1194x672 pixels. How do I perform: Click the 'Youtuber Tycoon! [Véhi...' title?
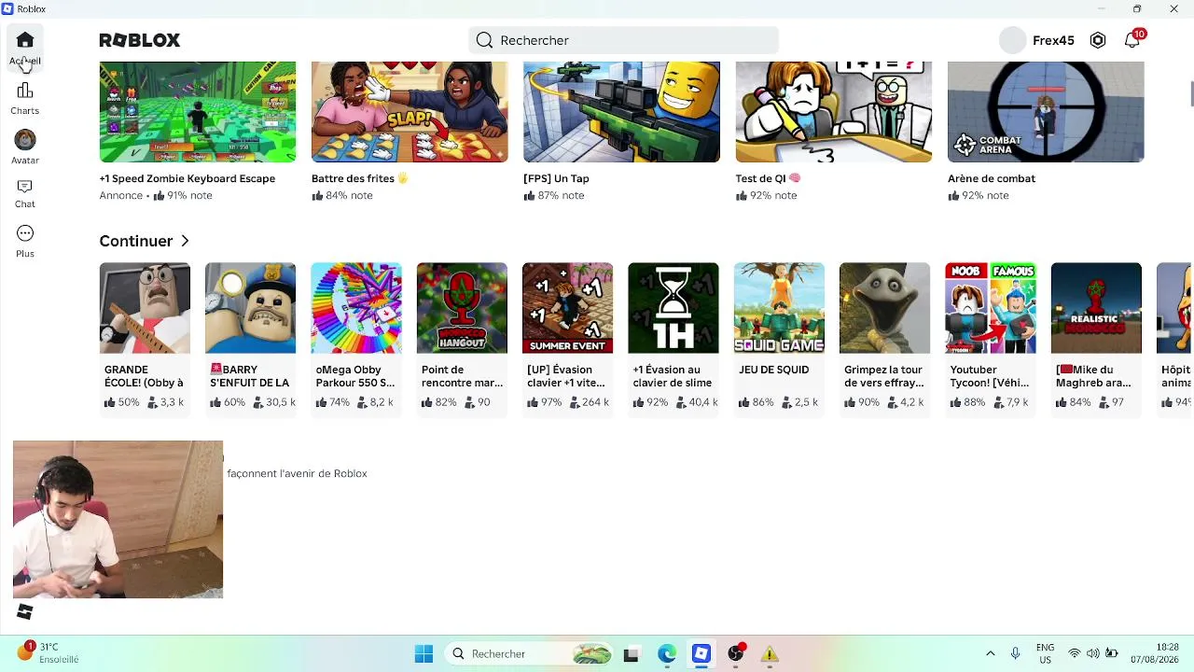[x=989, y=376]
